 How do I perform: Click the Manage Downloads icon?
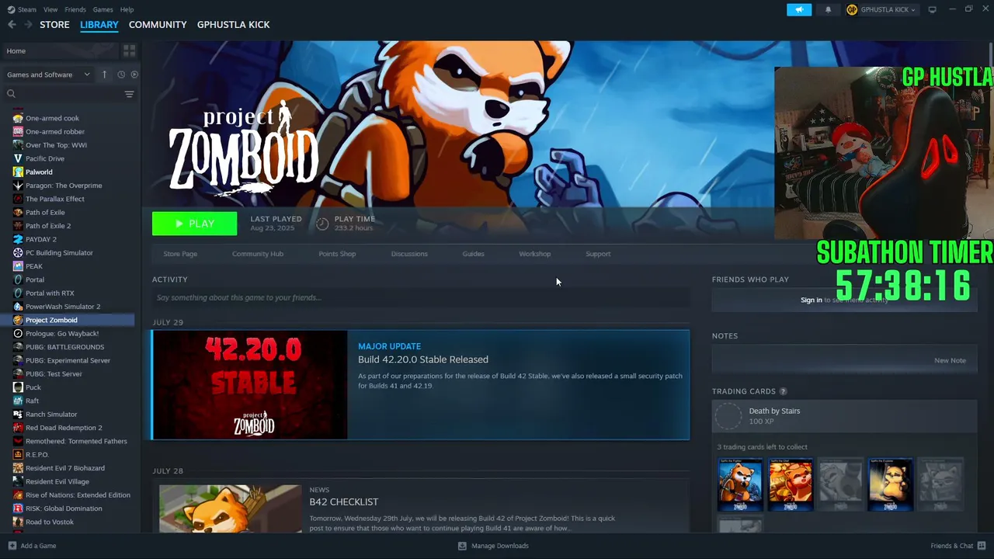point(462,546)
